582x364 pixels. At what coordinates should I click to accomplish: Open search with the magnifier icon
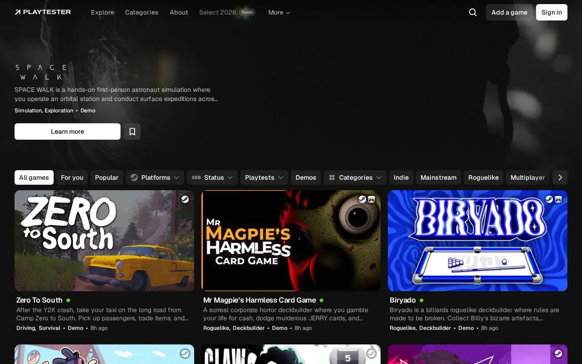[x=473, y=12]
